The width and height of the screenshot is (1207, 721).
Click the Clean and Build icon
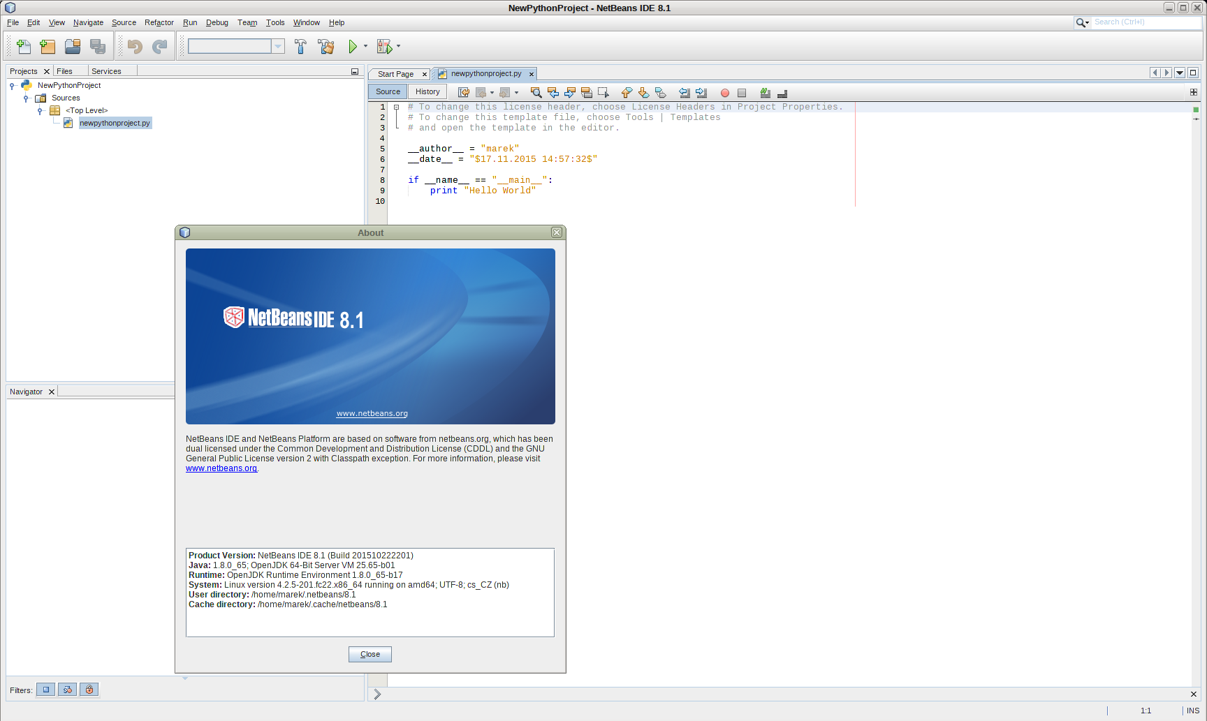(326, 47)
